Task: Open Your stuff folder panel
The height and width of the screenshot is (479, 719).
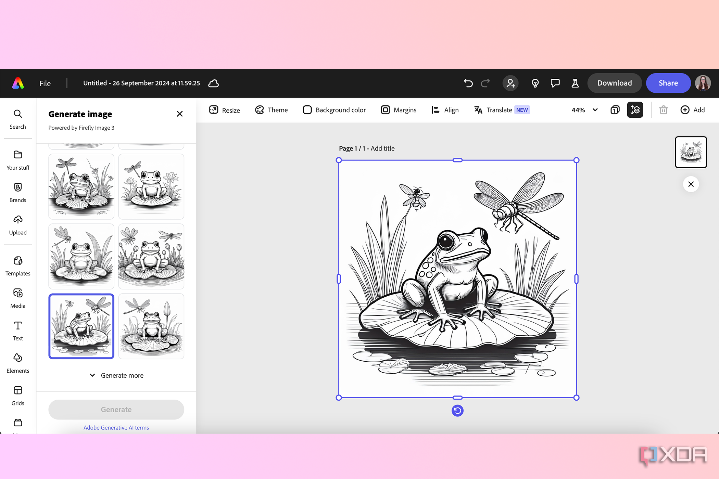Action: pyautogui.click(x=18, y=160)
